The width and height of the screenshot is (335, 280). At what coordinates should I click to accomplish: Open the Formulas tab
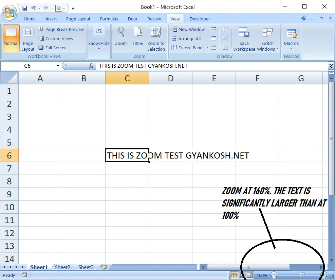(x=109, y=19)
